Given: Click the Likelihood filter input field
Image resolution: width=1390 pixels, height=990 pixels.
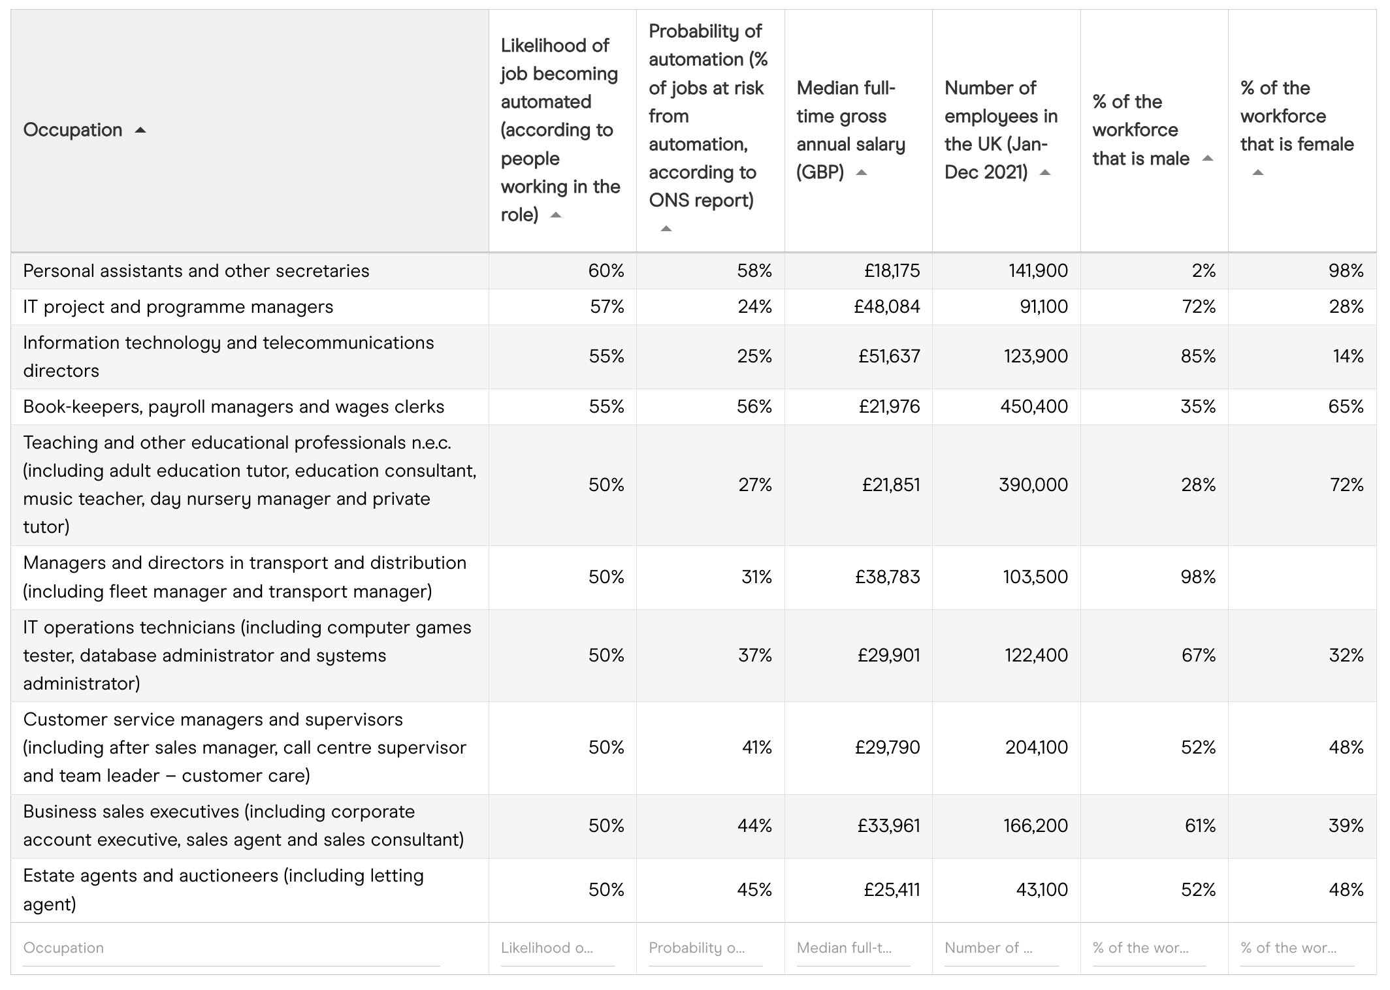Looking at the screenshot, I should point(557,948).
